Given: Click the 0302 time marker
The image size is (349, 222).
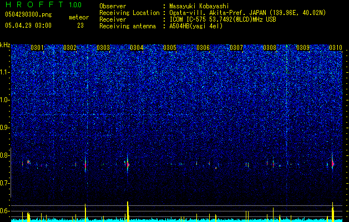Looking at the screenshot, I should click(x=70, y=48).
